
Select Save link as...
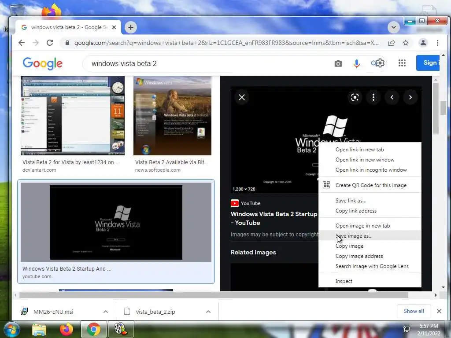[370, 201]
